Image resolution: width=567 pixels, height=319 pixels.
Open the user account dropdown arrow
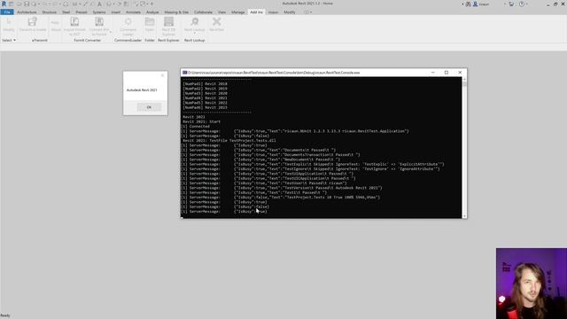tap(505, 4)
